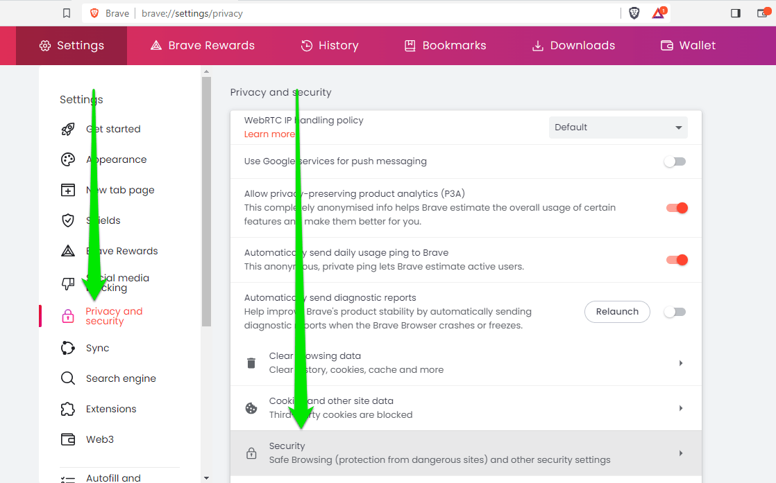
Task: Open the Brave Rewards tab
Action: 203,46
